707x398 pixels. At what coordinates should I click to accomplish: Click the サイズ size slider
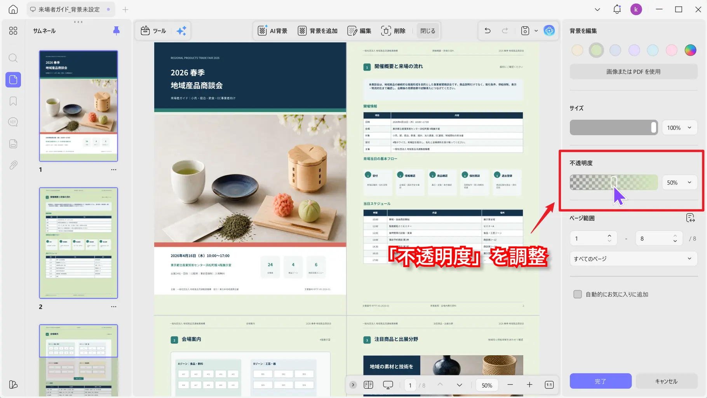[x=614, y=127]
